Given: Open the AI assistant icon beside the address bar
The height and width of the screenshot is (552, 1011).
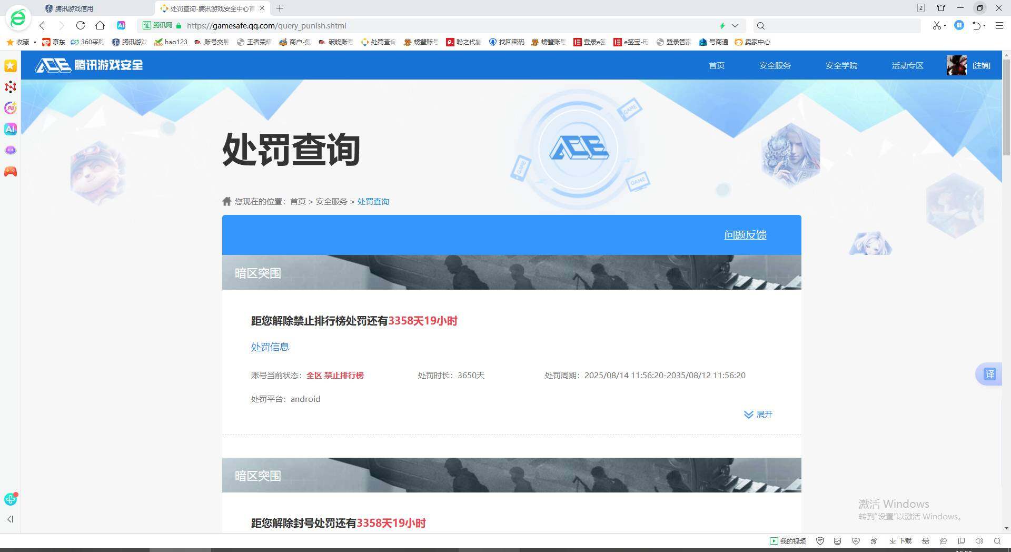Looking at the screenshot, I should pos(121,25).
